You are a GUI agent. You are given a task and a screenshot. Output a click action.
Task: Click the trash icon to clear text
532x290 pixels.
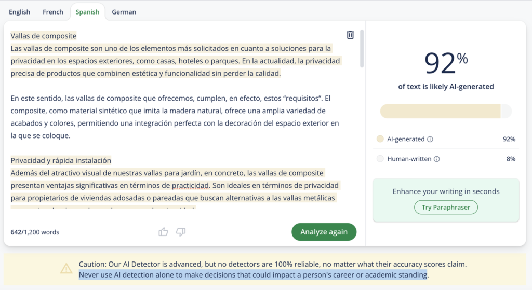point(350,35)
